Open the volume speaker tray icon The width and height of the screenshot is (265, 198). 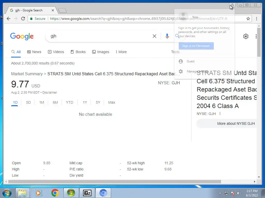pyautogui.click(x=239, y=193)
